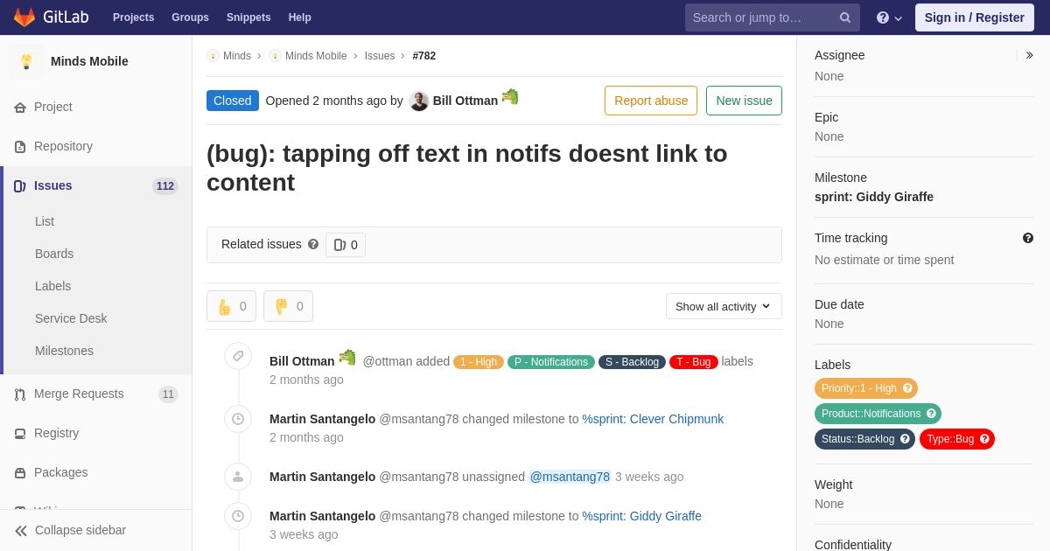Click the label-added tag icon in activity timeline

coord(238,356)
